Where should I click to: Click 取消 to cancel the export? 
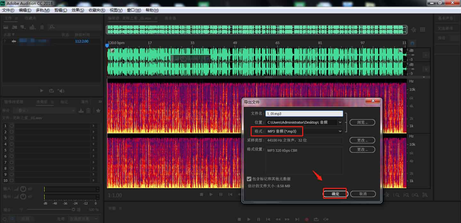tap(362, 194)
